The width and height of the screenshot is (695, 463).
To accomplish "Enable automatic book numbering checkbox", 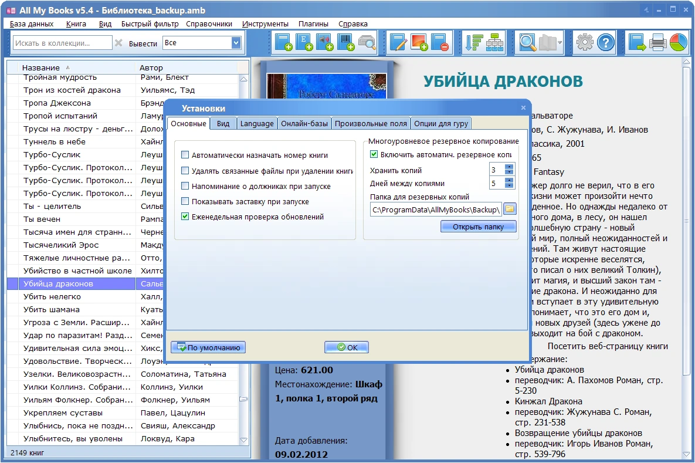I will [x=186, y=156].
